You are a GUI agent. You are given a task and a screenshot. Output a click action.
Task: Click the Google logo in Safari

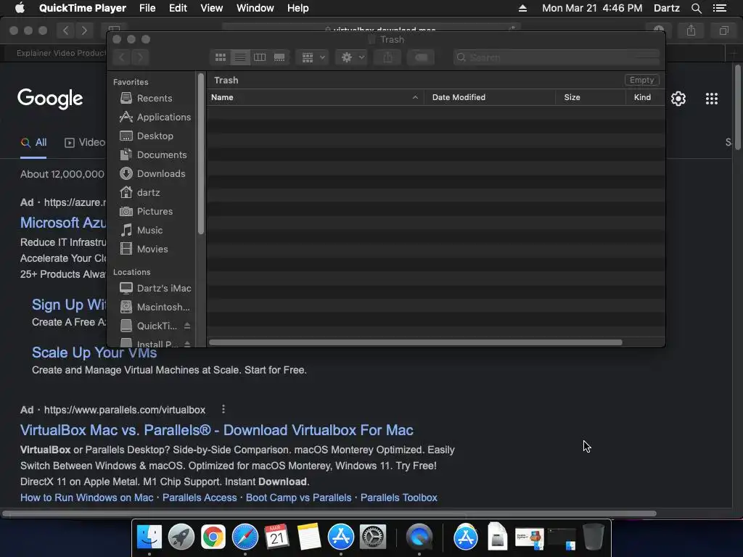50,99
